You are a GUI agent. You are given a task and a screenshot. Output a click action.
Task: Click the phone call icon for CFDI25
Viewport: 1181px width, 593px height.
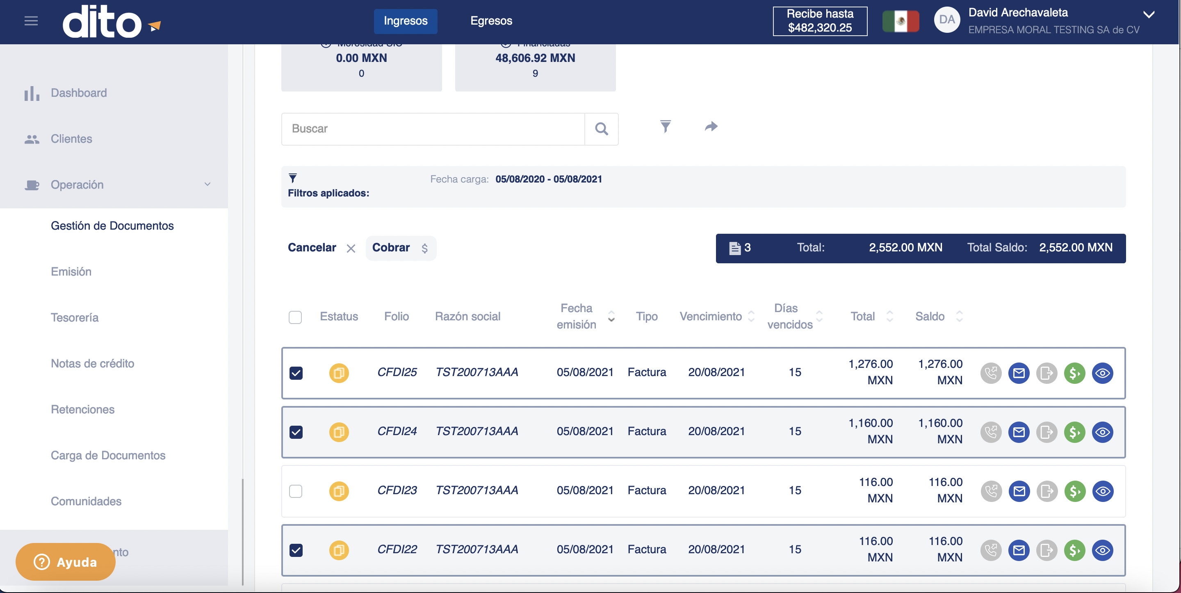point(991,373)
